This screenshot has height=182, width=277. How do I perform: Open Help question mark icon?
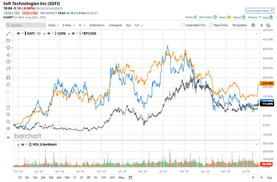click(x=271, y=17)
